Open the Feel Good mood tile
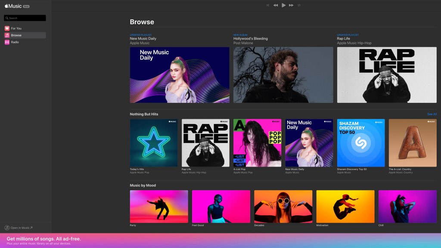 tap(221, 206)
